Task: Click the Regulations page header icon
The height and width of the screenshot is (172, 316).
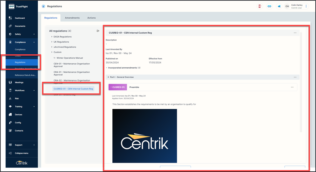Action: point(43,6)
